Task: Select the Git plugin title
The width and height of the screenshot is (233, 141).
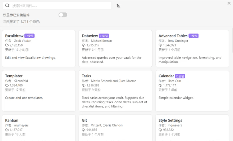Action: [84, 120]
